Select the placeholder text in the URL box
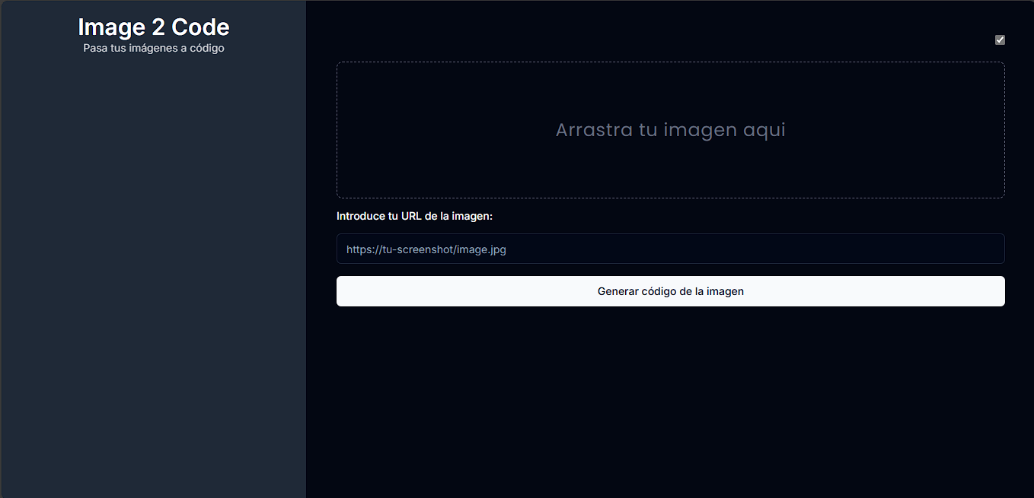This screenshot has height=498, width=1034. click(426, 249)
